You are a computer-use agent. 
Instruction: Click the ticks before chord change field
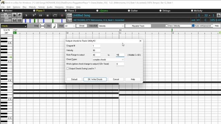point(120,64)
